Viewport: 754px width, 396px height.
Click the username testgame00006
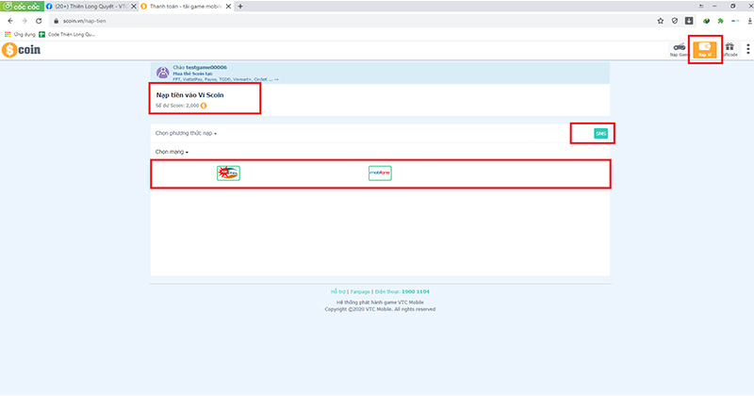click(x=206, y=67)
